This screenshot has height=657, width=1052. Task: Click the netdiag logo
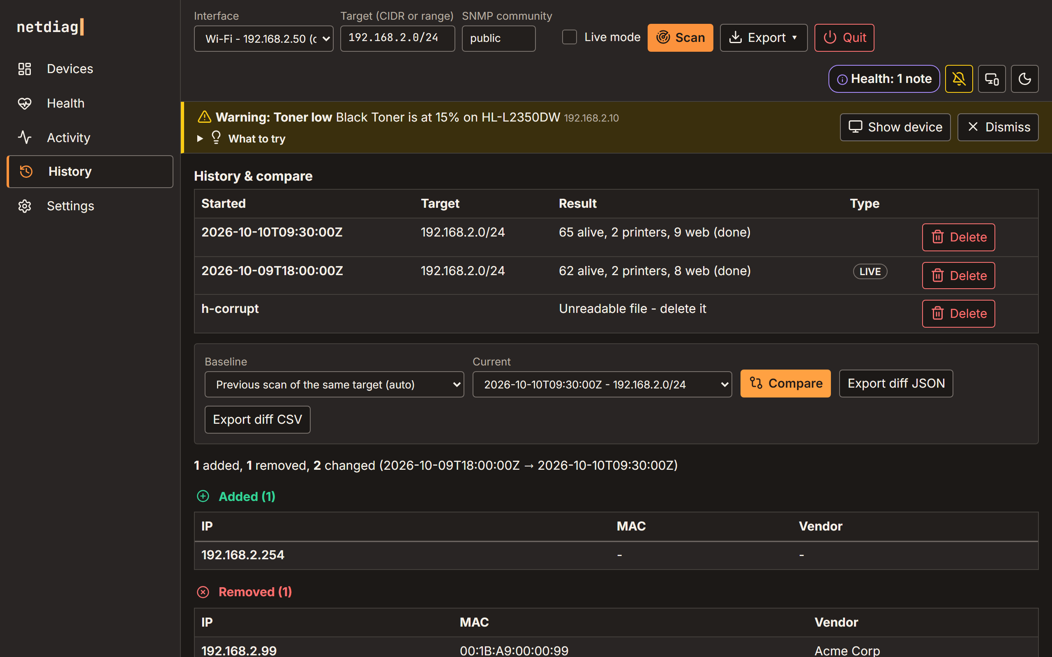[x=50, y=27]
